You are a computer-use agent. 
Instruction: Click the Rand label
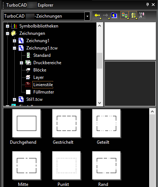(103, 184)
